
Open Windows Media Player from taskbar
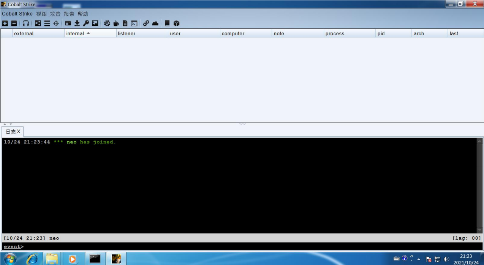(x=72, y=259)
